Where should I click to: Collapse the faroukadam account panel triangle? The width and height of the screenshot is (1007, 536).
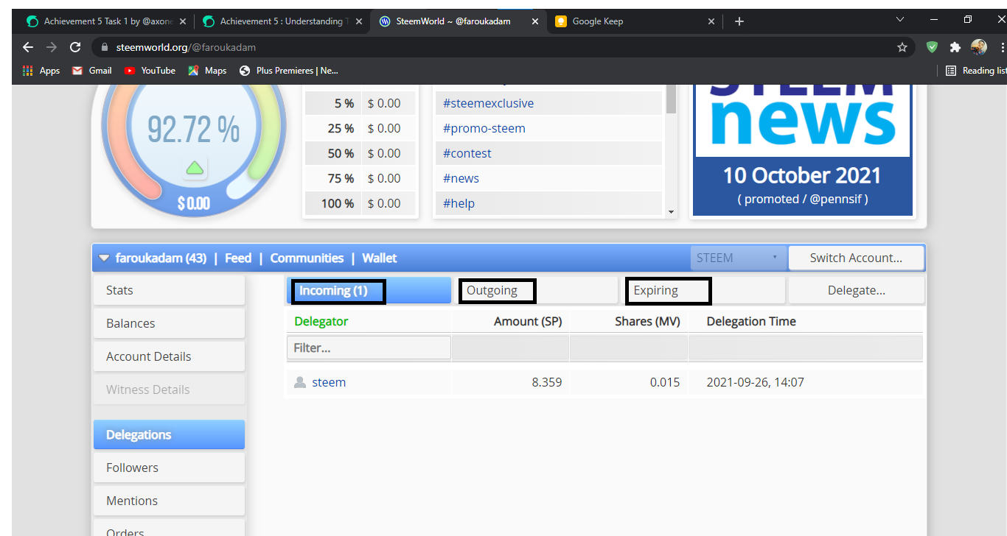click(104, 258)
